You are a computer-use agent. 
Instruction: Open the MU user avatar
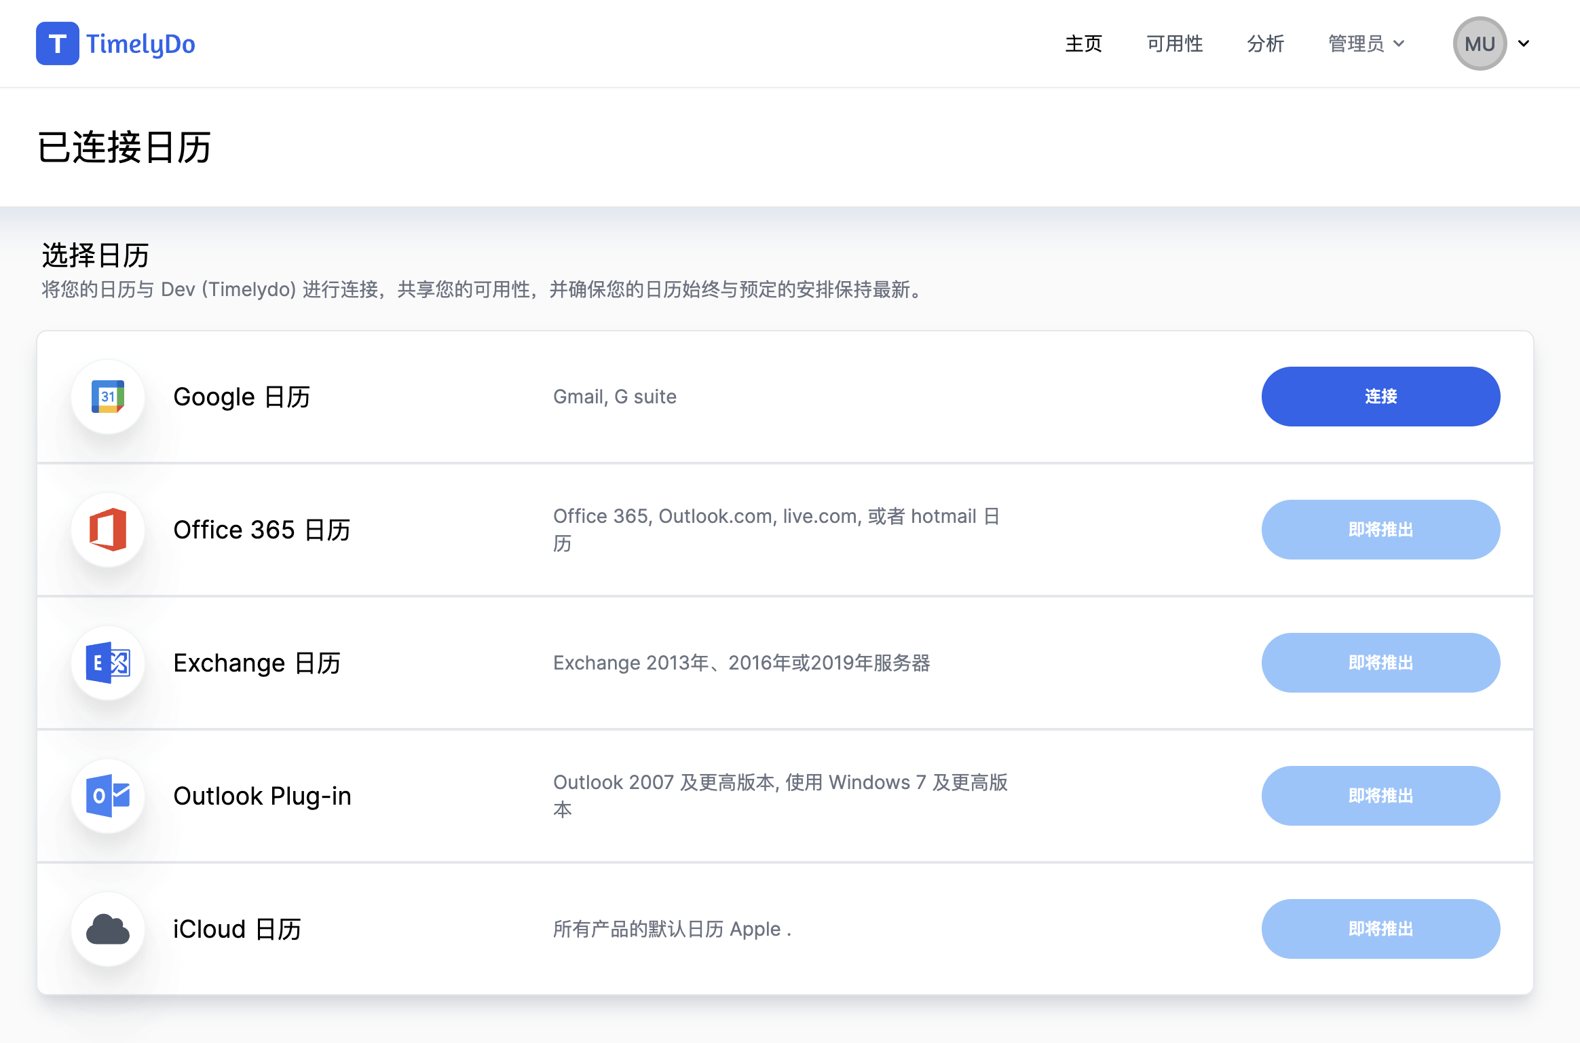point(1480,43)
